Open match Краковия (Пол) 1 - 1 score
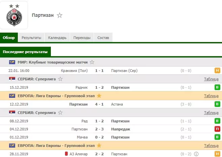The image size is (222, 157). (x=99, y=71)
